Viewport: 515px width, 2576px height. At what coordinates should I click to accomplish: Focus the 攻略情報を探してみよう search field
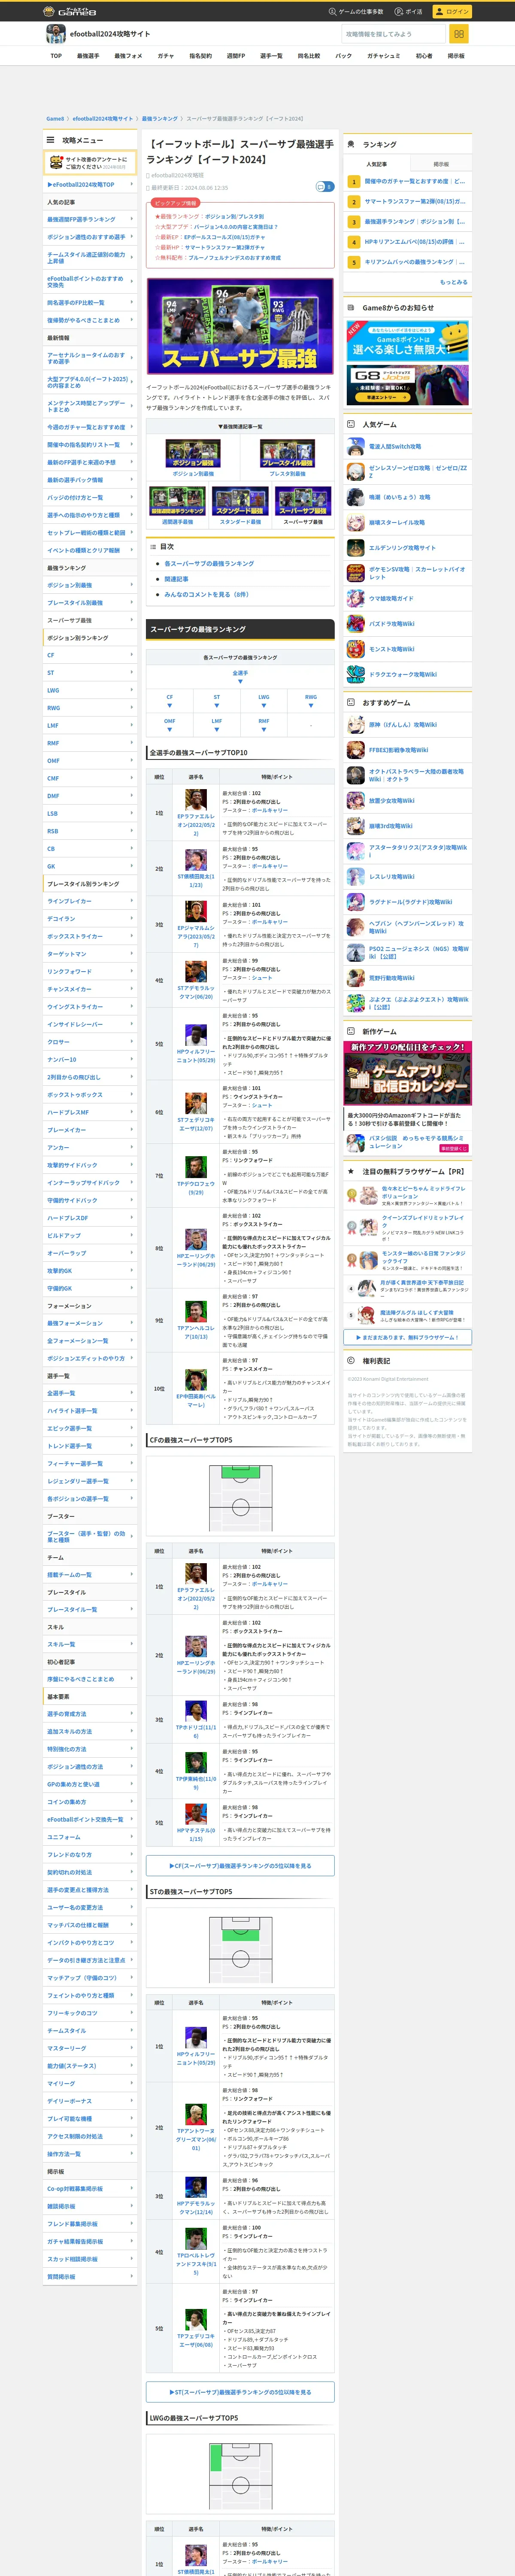[x=393, y=34]
